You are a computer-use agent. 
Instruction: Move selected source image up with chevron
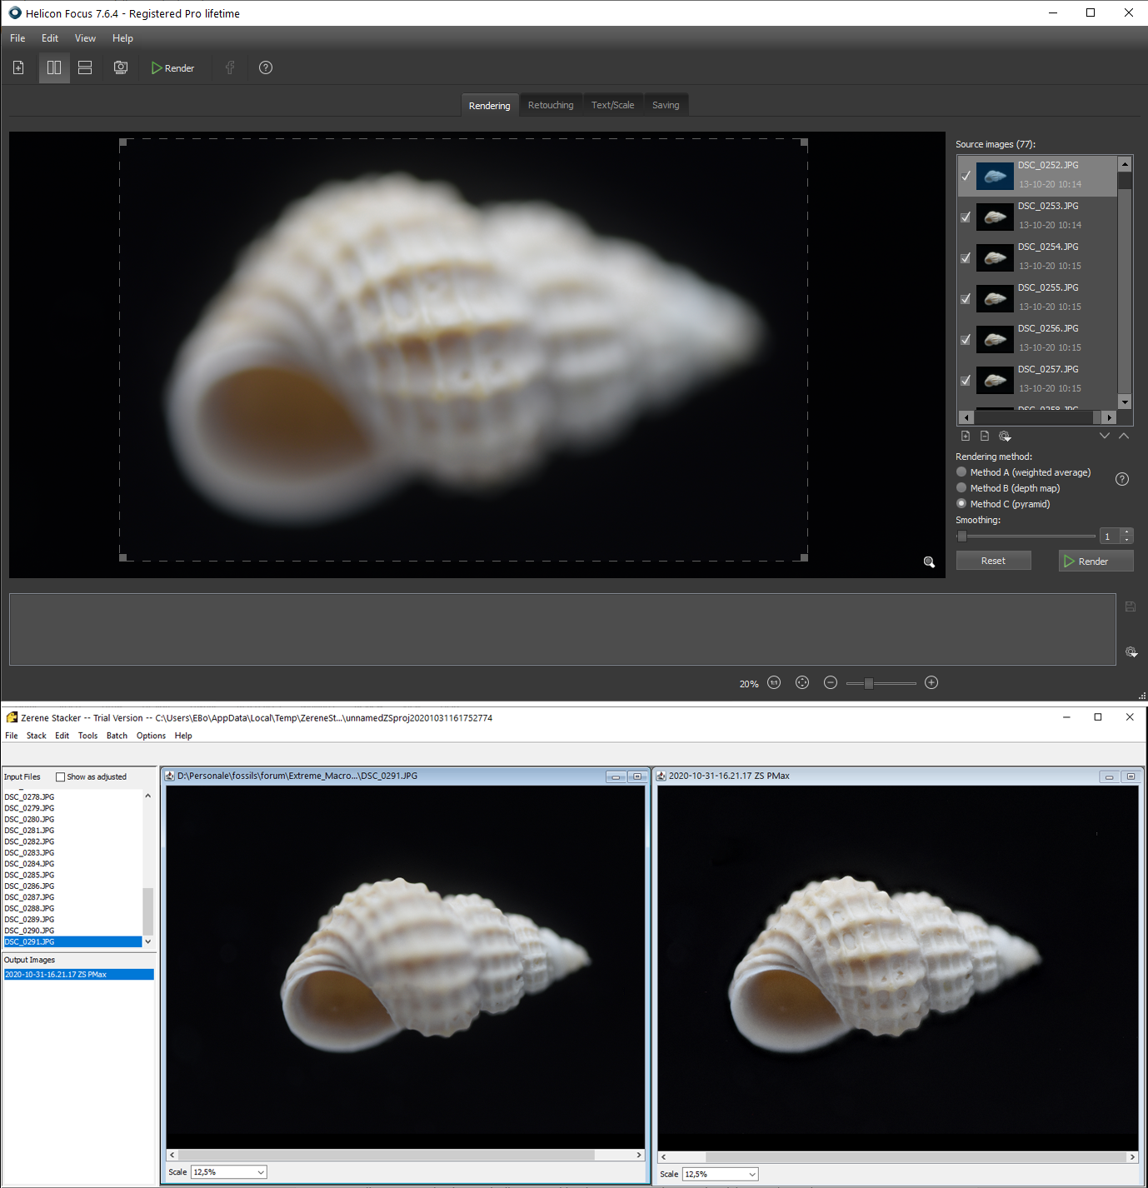[x=1124, y=436]
